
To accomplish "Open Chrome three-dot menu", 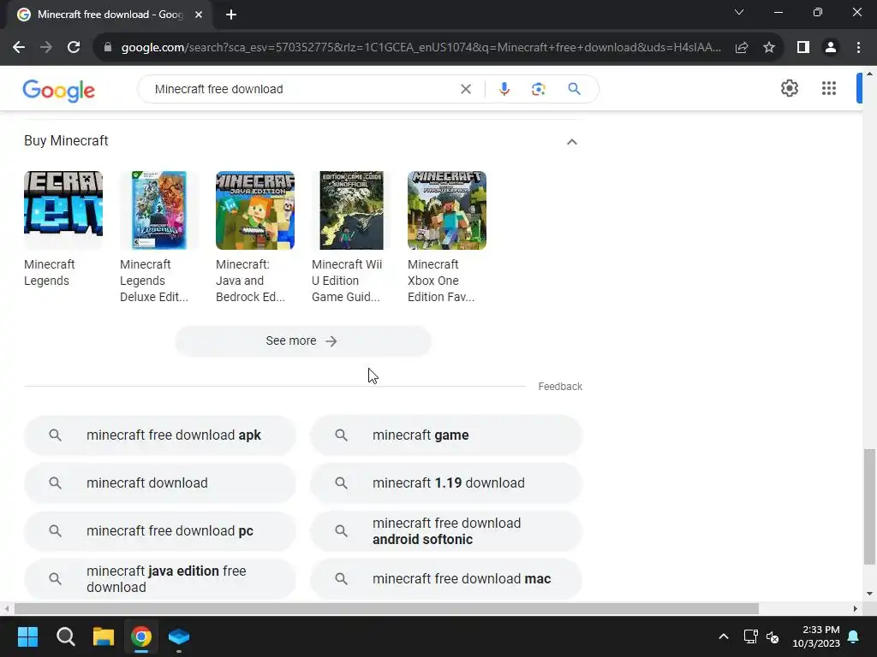I will coord(858,48).
